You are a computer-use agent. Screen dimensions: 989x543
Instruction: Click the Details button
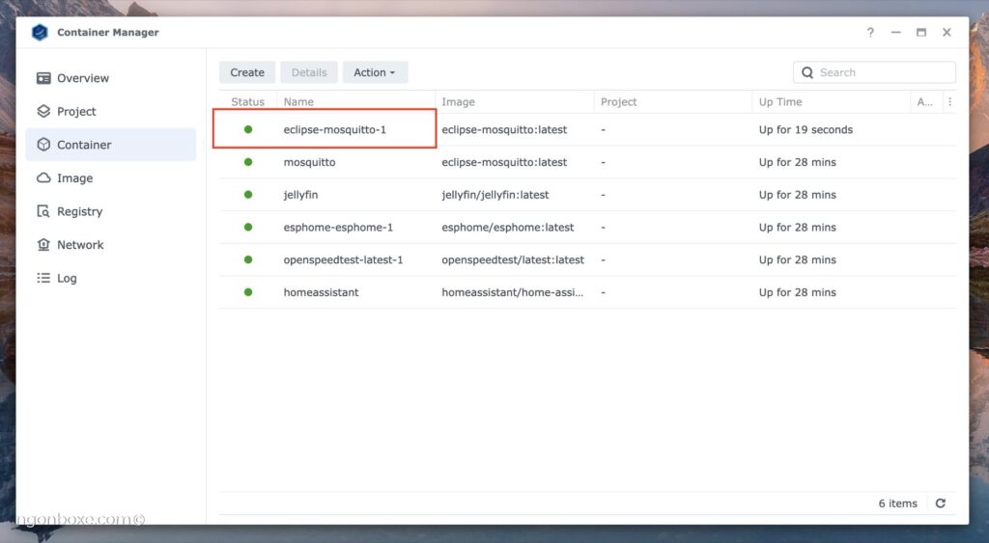tap(309, 72)
